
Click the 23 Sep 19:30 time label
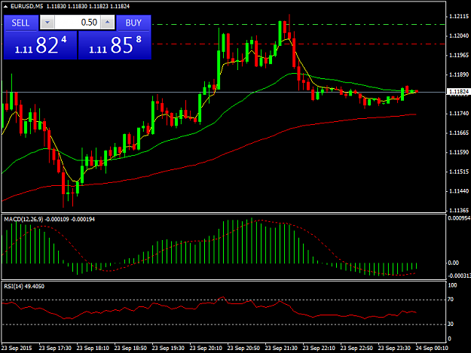pos(168,348)
